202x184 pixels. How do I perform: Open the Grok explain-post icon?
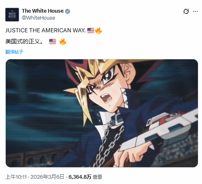(x=186, y=11)
